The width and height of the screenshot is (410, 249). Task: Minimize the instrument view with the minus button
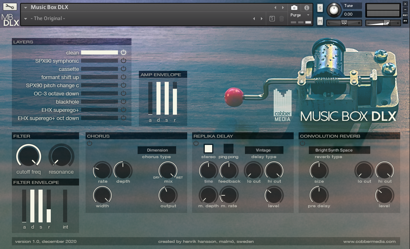405,10
